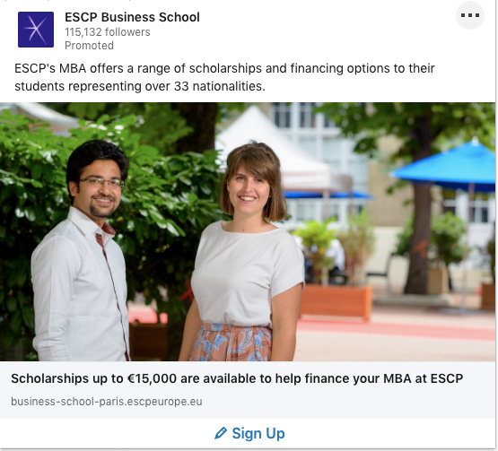
Task: Click the gray link preview card area
Action: point(248,390)
